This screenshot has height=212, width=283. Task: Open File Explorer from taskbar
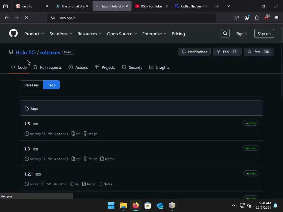(x=124, y=205)
